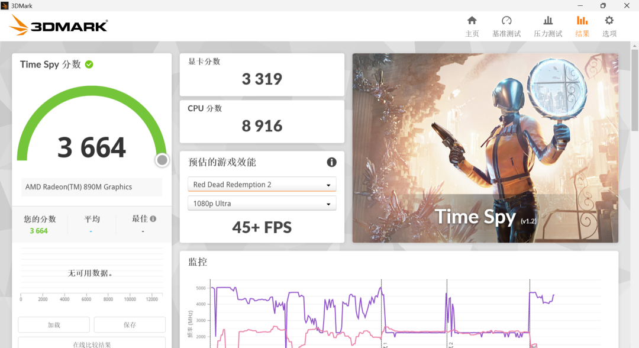Click the green checkmark beside Time Spy 分数

(x=89, y=65)
